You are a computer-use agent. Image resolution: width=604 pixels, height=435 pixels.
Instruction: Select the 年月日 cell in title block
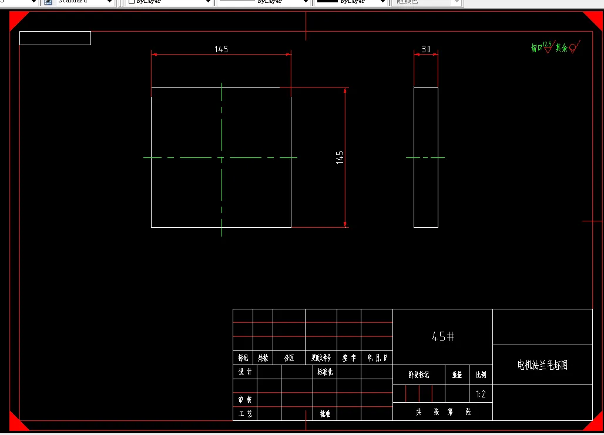(x=377, y=358)
